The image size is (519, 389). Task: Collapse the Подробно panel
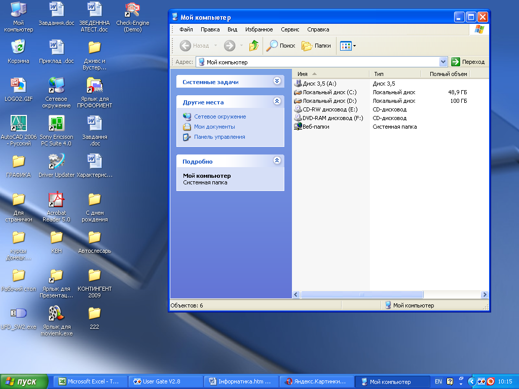[x=277, y=161]
